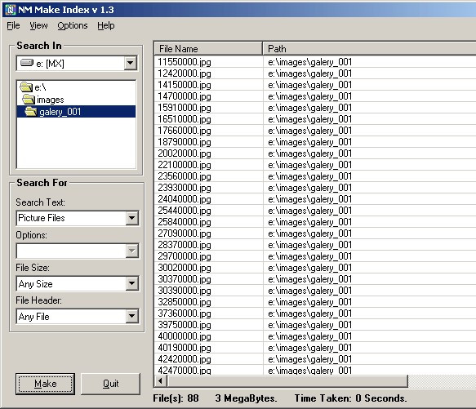
Task: Click the e:\ root folder icon
Action: (26, 87)
